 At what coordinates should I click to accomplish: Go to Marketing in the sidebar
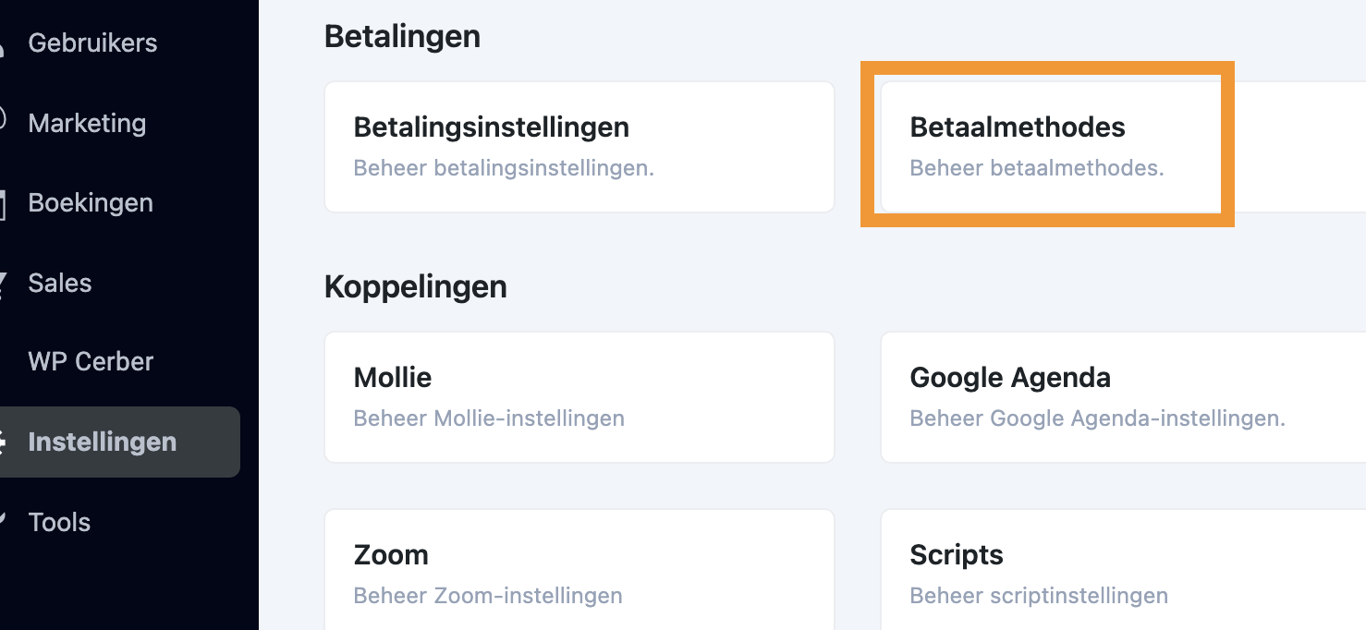click(87, 123)
